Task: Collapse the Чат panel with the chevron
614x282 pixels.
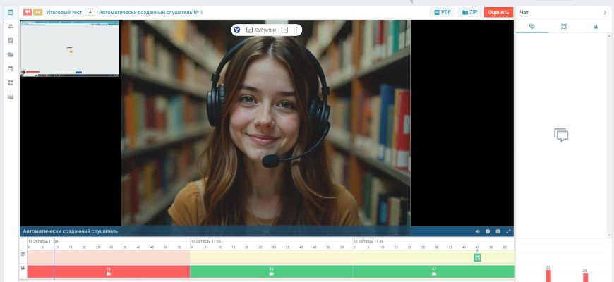Action: pos(604,12)
